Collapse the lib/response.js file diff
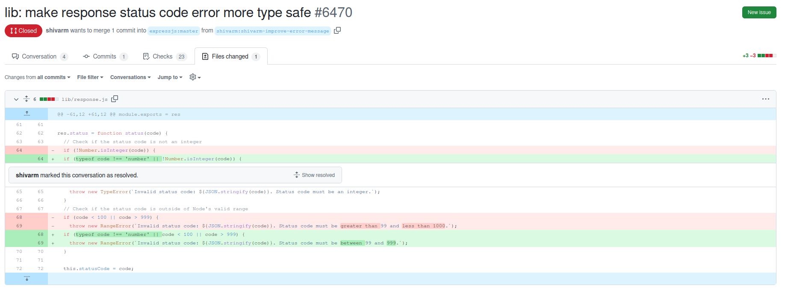This screenshot has width=785, height=294. (x=16, y=99)
